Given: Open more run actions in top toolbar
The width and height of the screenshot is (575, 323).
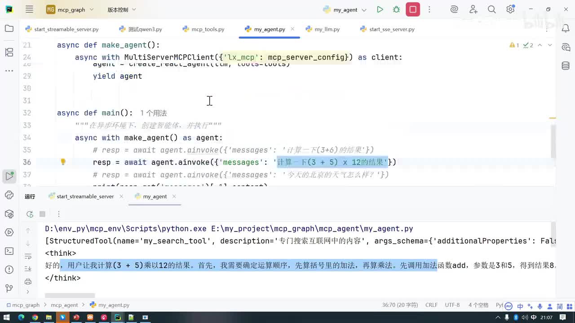Looking at the screenshot, I should coord(429,9).
